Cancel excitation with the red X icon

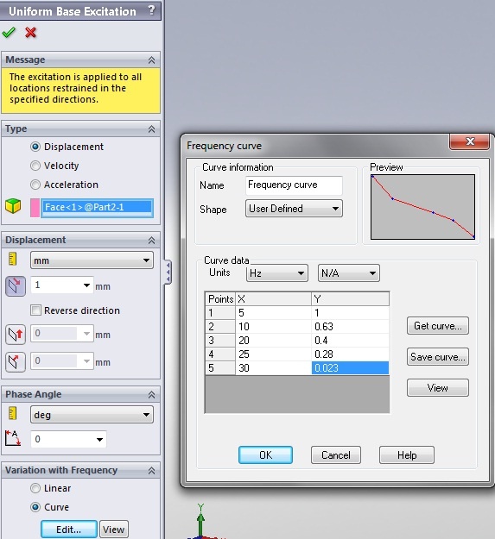point(30,33)
